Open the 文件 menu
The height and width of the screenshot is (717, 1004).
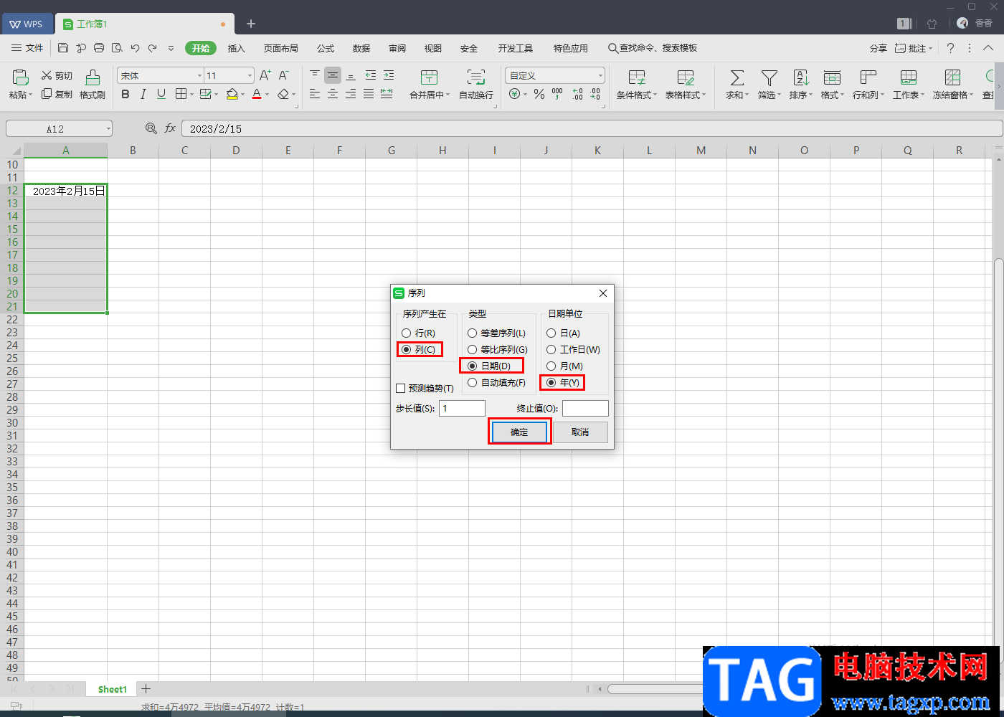tap(28, 48)
